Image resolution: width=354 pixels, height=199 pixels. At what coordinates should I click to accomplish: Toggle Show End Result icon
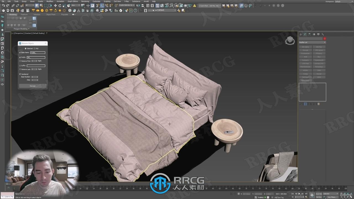306,104
